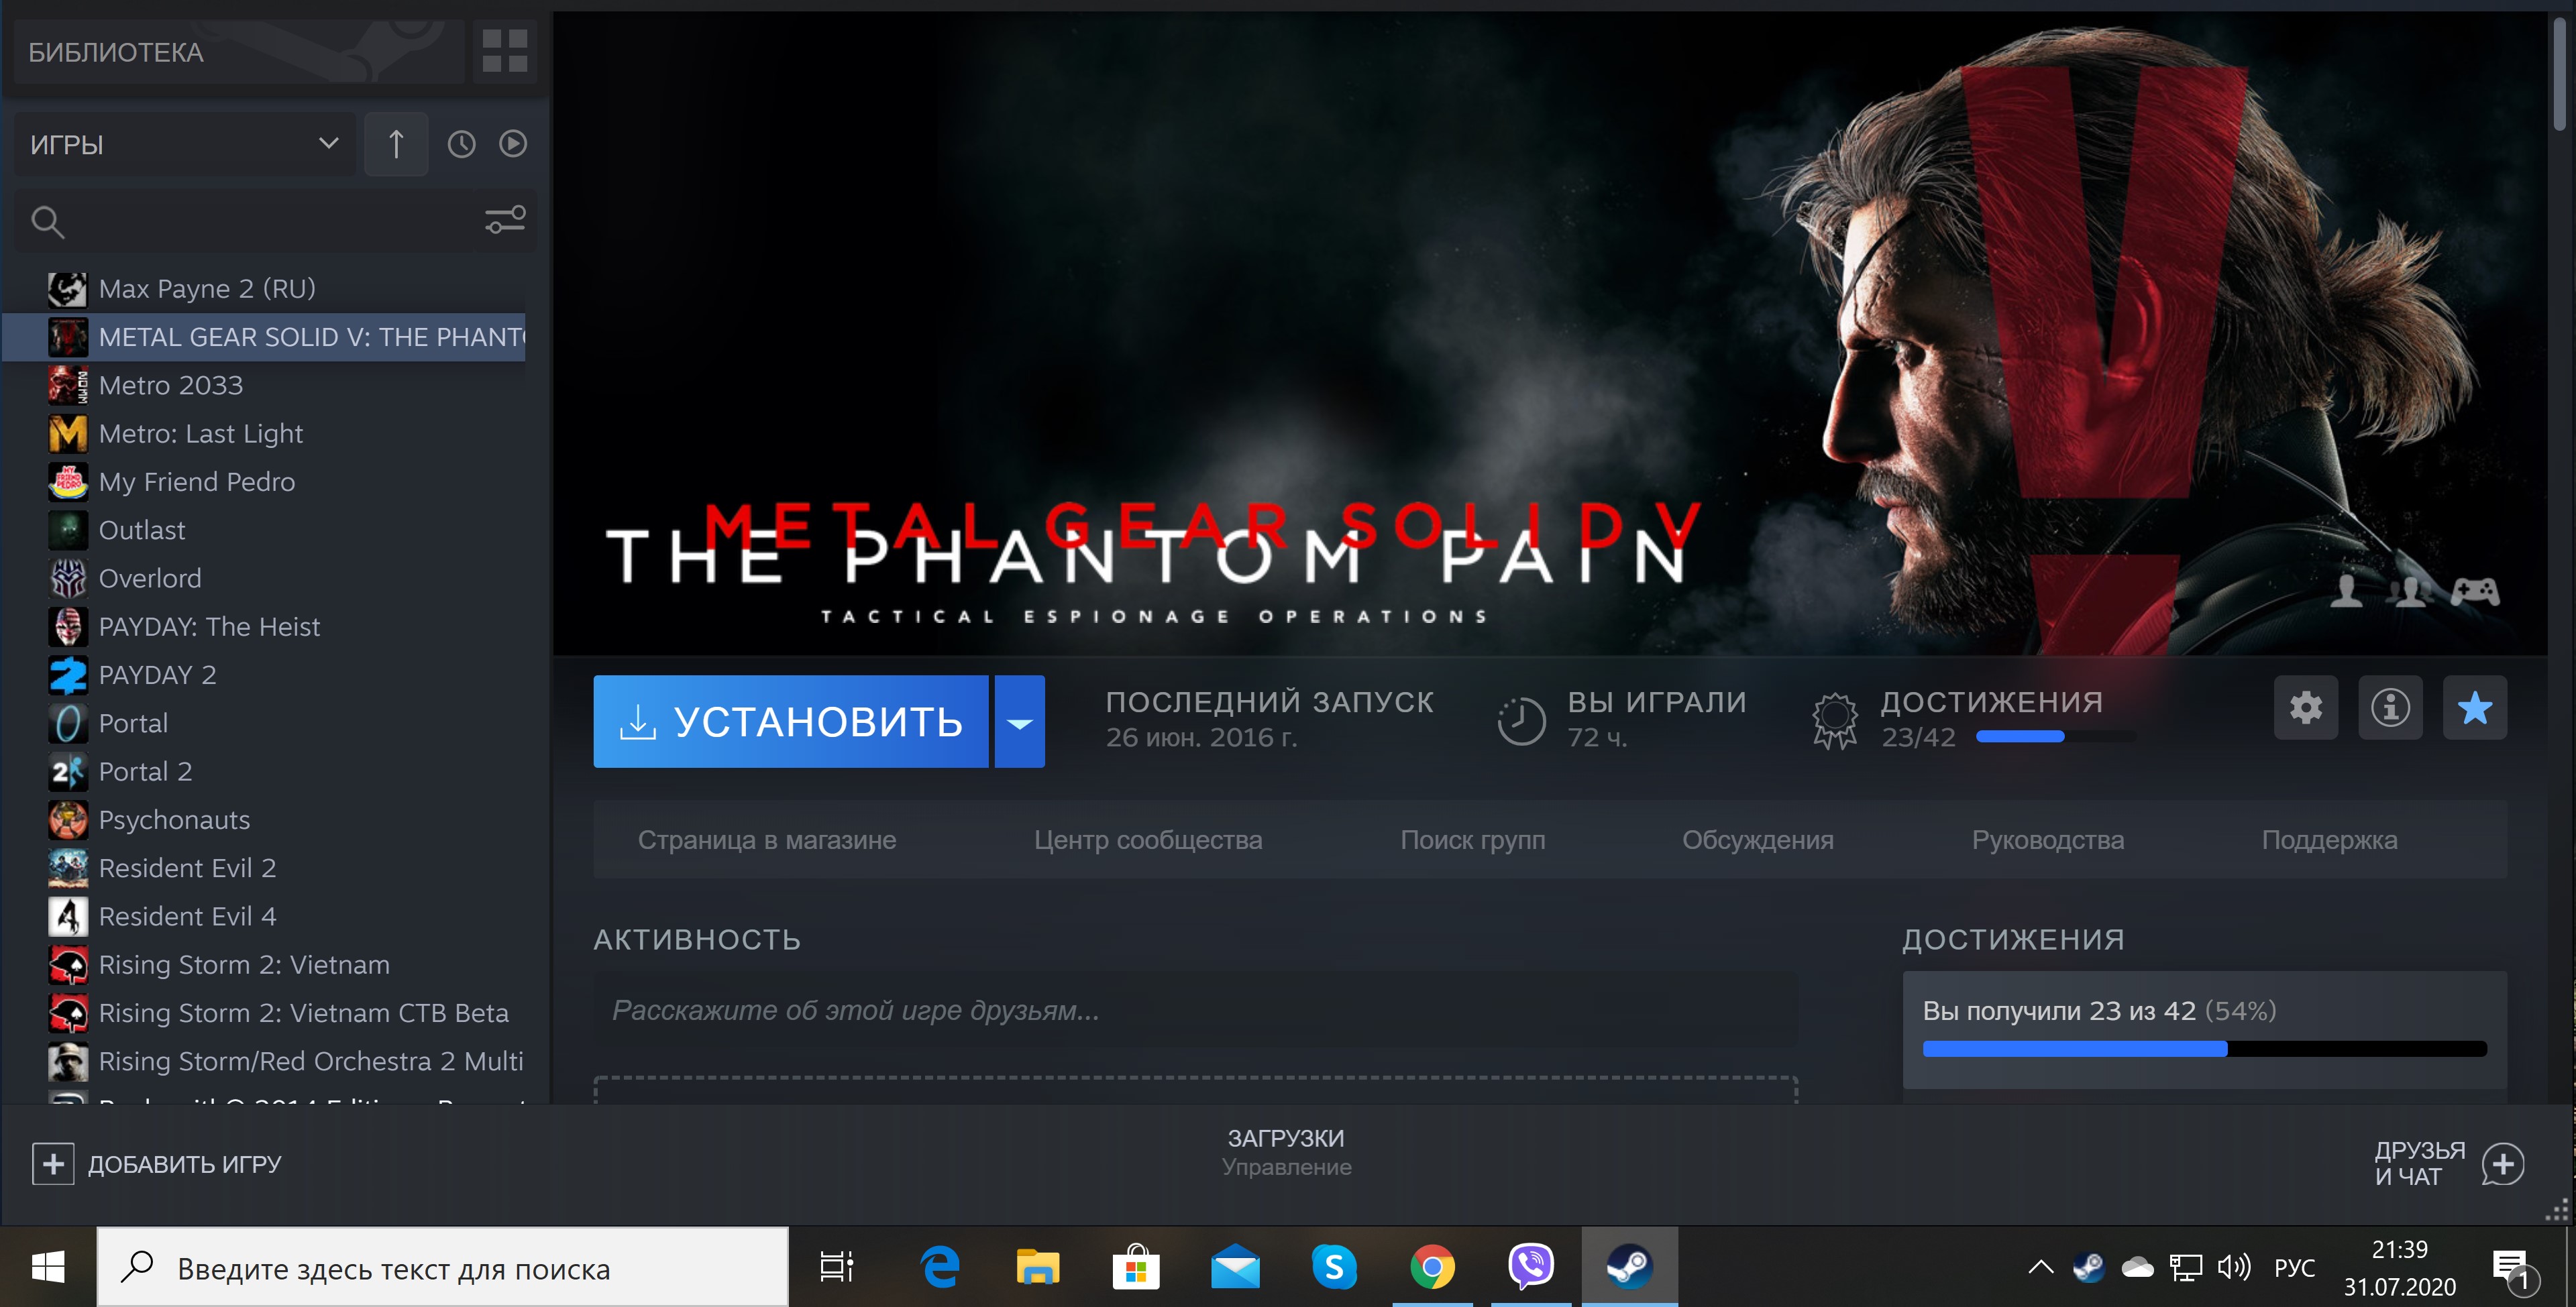Click the achievements progress bar in ДОСТИЖЕНИЯ panel

click(2204, 1049)
